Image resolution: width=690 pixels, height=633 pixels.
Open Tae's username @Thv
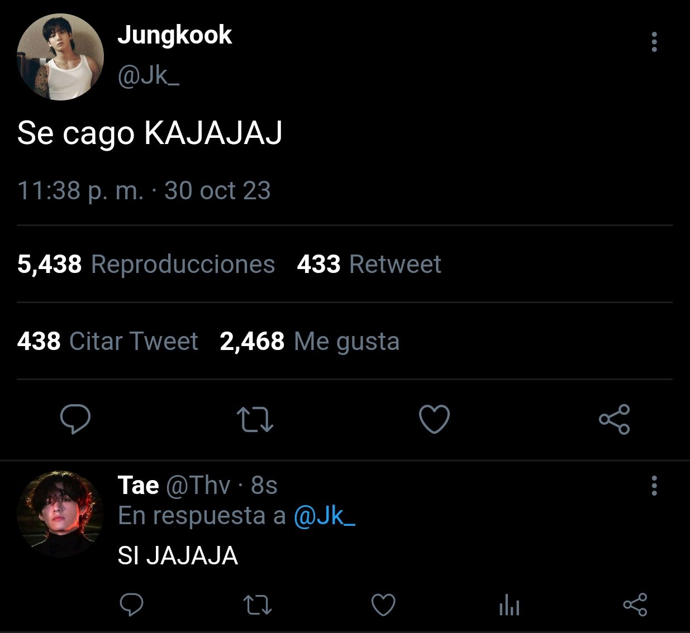(198, 486)
